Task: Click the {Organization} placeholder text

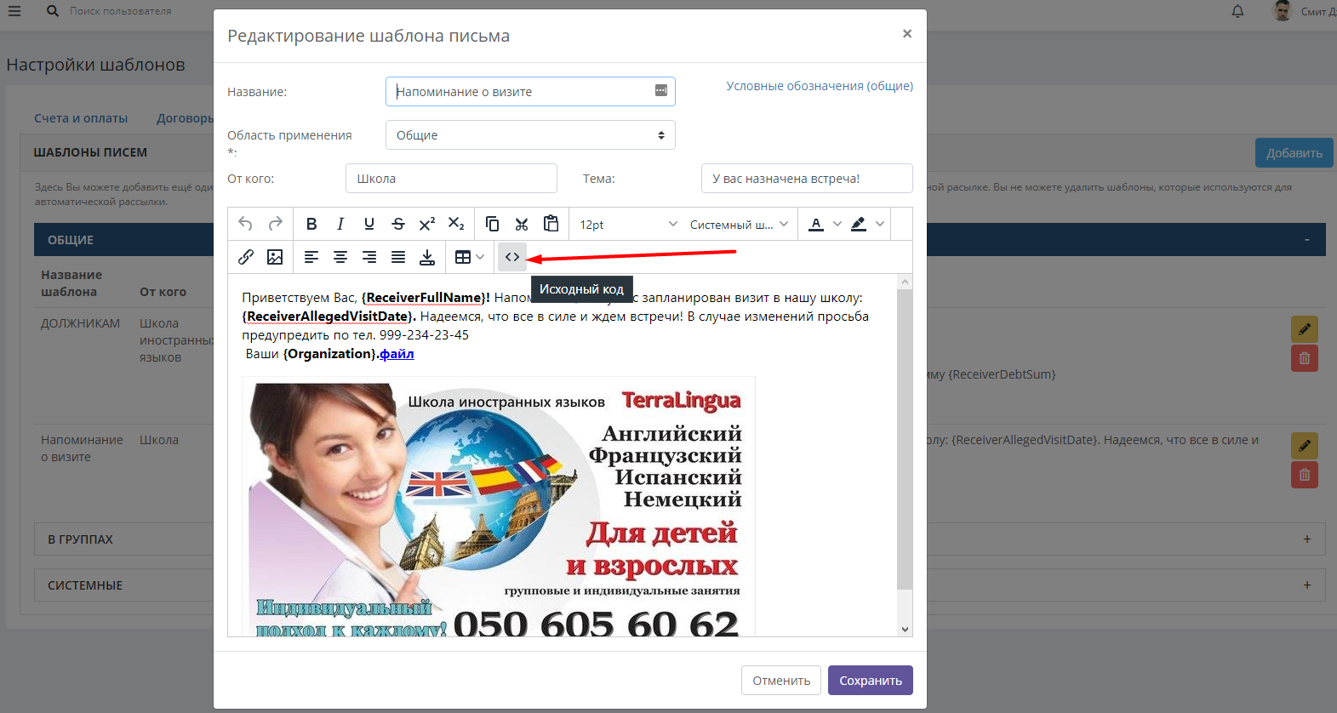Action: coord(330,354)
